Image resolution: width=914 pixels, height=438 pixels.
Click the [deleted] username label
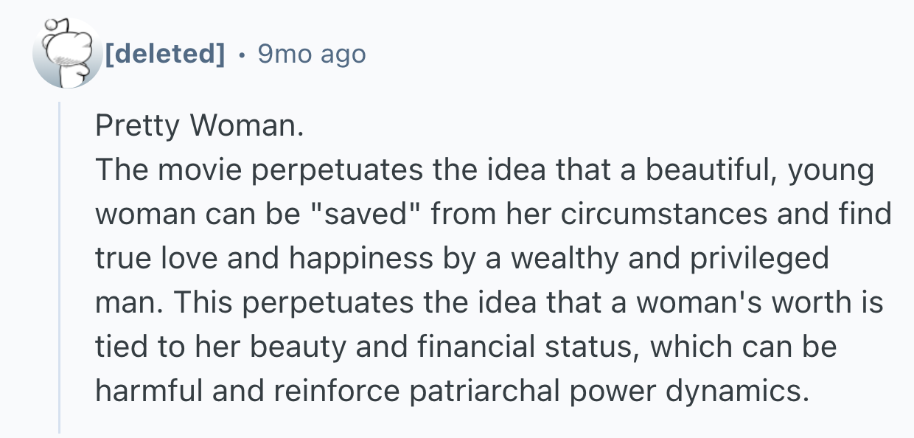click(164, 54)
